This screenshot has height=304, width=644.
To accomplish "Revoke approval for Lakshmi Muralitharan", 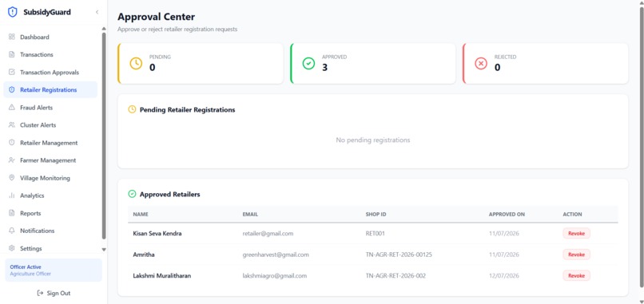I will 576,276.
